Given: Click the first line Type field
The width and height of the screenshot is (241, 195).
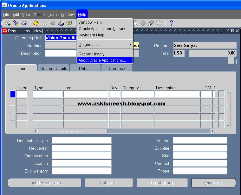Looking at the screenshot, I should [48, 94].
